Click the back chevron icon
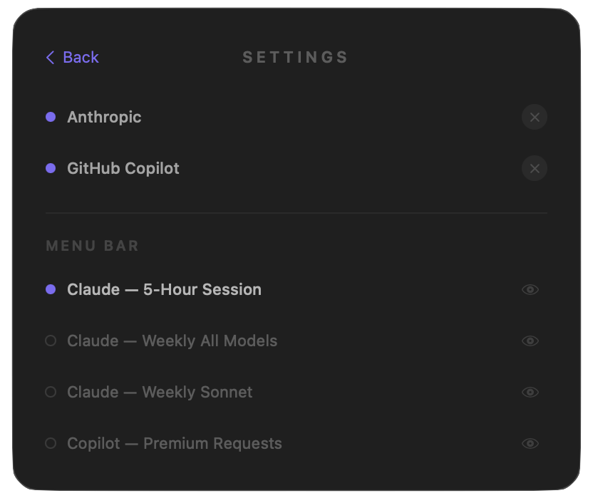 tap(49, 57)
